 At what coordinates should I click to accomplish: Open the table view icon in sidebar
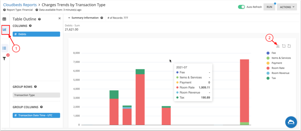(4, 19)
